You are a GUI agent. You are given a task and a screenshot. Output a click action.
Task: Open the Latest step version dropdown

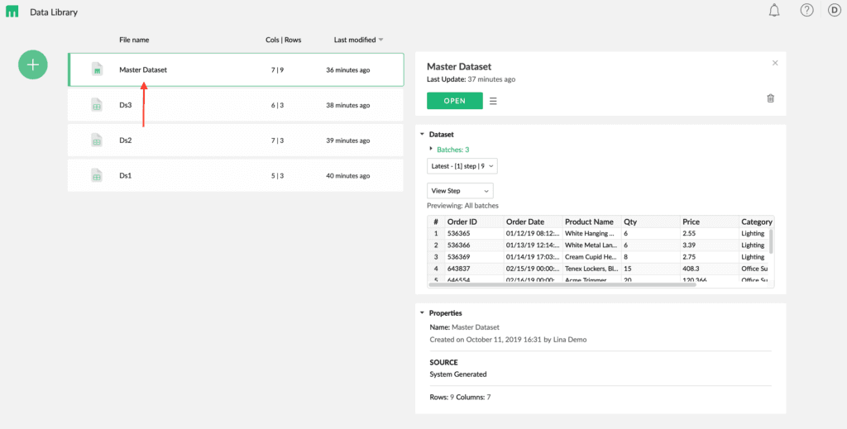click(x=462, y=166)
